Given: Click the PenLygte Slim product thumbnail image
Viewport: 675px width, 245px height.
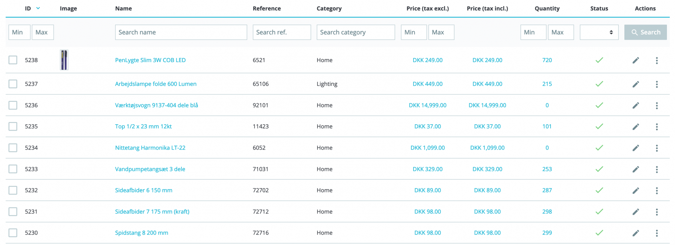Looking at the screenshot, I should click(64, 60).
